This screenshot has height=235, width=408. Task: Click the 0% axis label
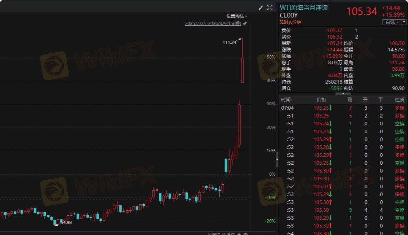click(x=272, y=174)
